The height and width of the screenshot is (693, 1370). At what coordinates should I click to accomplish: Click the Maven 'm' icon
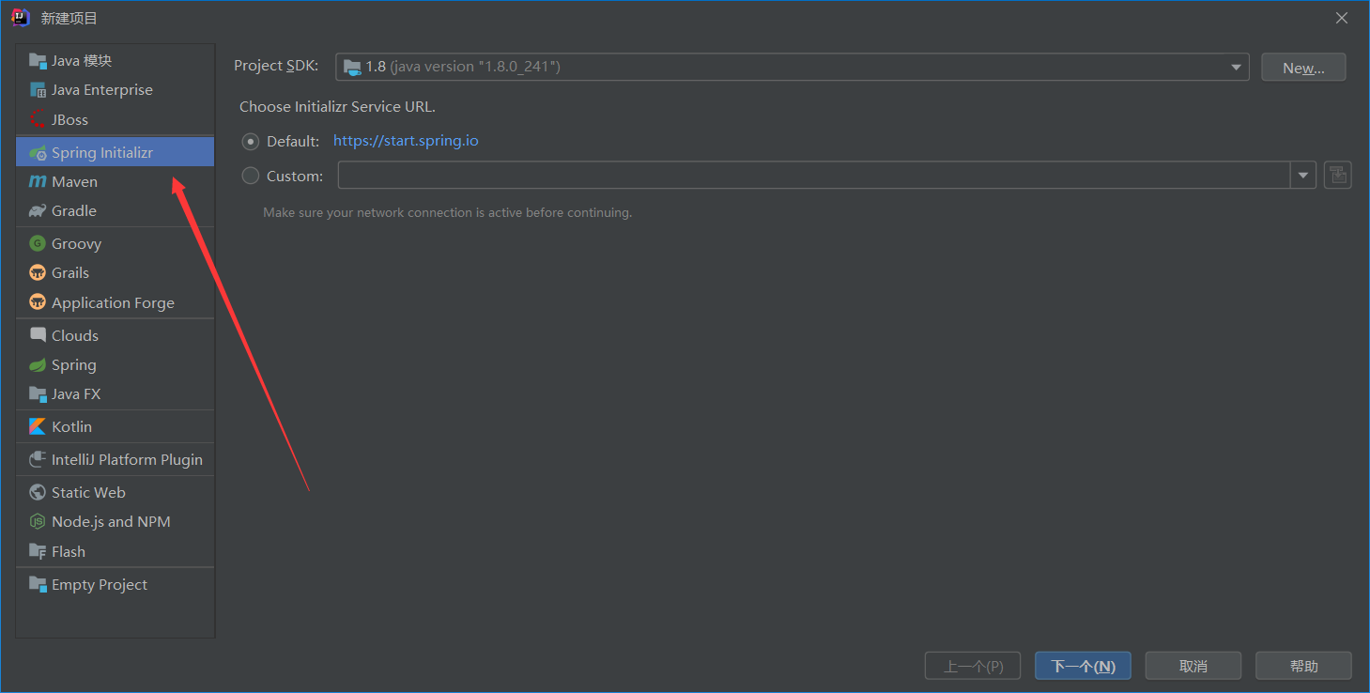(38, 181)
